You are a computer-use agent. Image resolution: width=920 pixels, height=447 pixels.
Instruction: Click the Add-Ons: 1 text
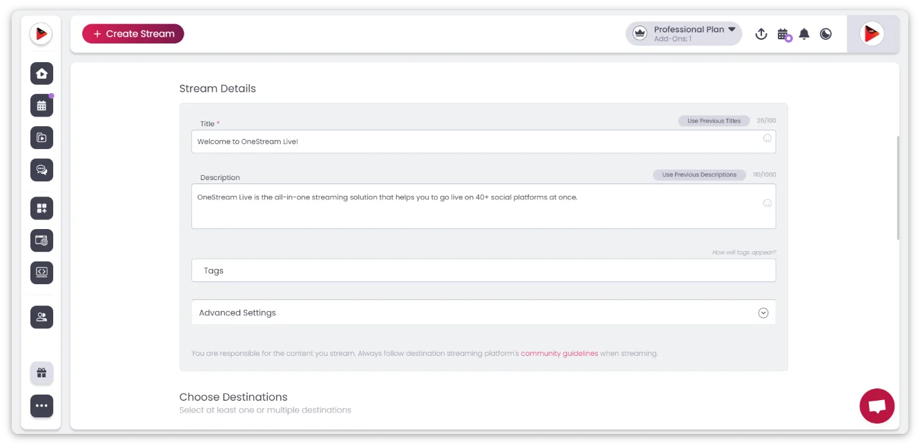pyautogui.click(x=673, y=39)
